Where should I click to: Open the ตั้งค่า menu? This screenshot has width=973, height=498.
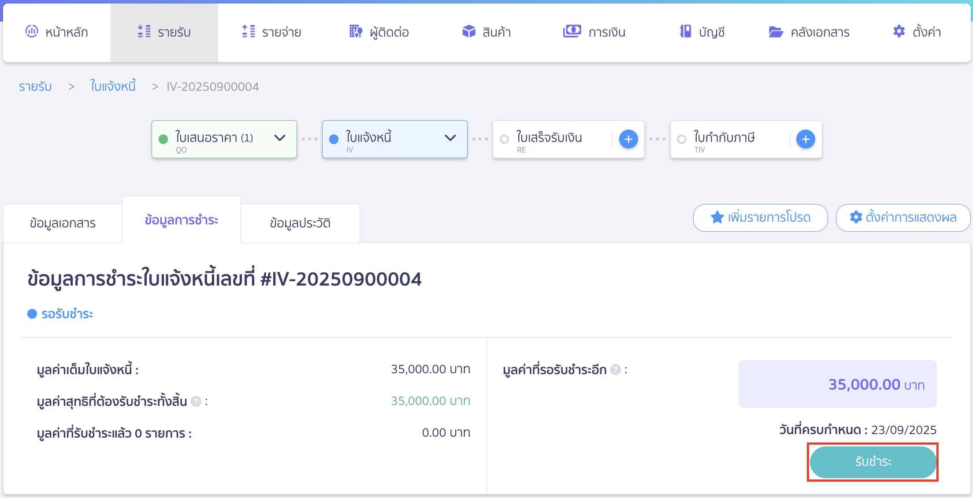coord(917,32)
